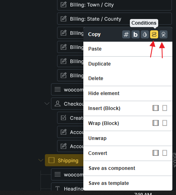Collapse the Shipping block chevron
Image resolution: width=176 pixels, height=195 pixels.
point(41,160)
